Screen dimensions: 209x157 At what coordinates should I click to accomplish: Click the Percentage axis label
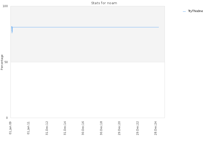click(x=2, y=62)
